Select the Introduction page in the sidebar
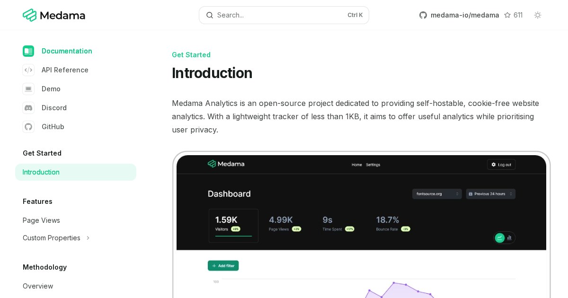The height and width of the screenshot is (298, 568). click(x=76, y=172)
